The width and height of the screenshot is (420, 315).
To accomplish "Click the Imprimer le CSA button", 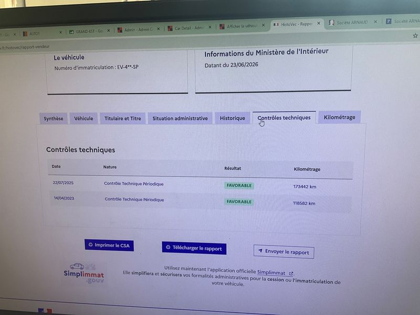I will [109, 245].
